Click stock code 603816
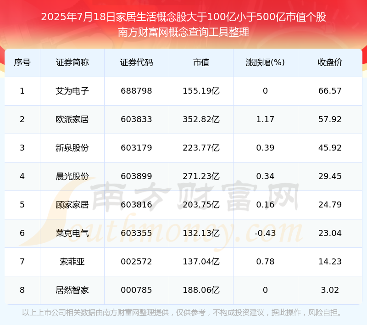The width and height of the screenshot is (367, 325). [136, 205]
